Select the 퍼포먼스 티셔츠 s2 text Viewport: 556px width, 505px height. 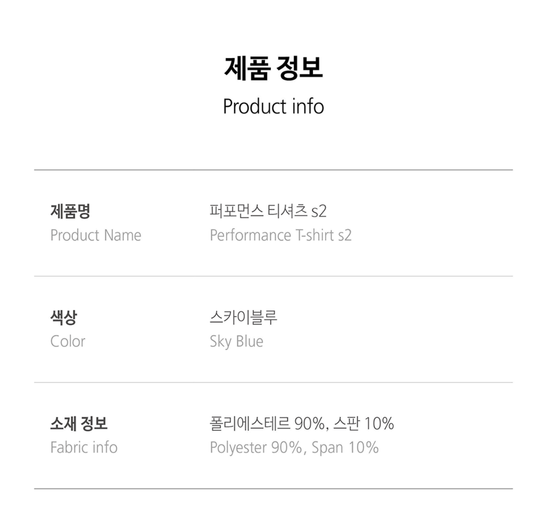[x=268, y=211]
